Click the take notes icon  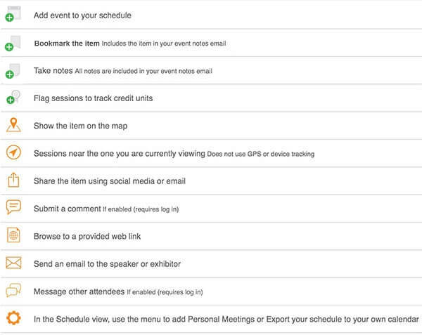click(13, 71)
